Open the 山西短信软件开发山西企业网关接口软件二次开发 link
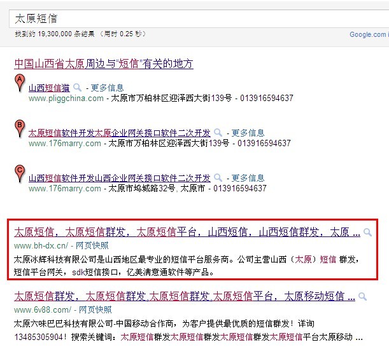This screenshot has width=389, height=347. (120, 179)
